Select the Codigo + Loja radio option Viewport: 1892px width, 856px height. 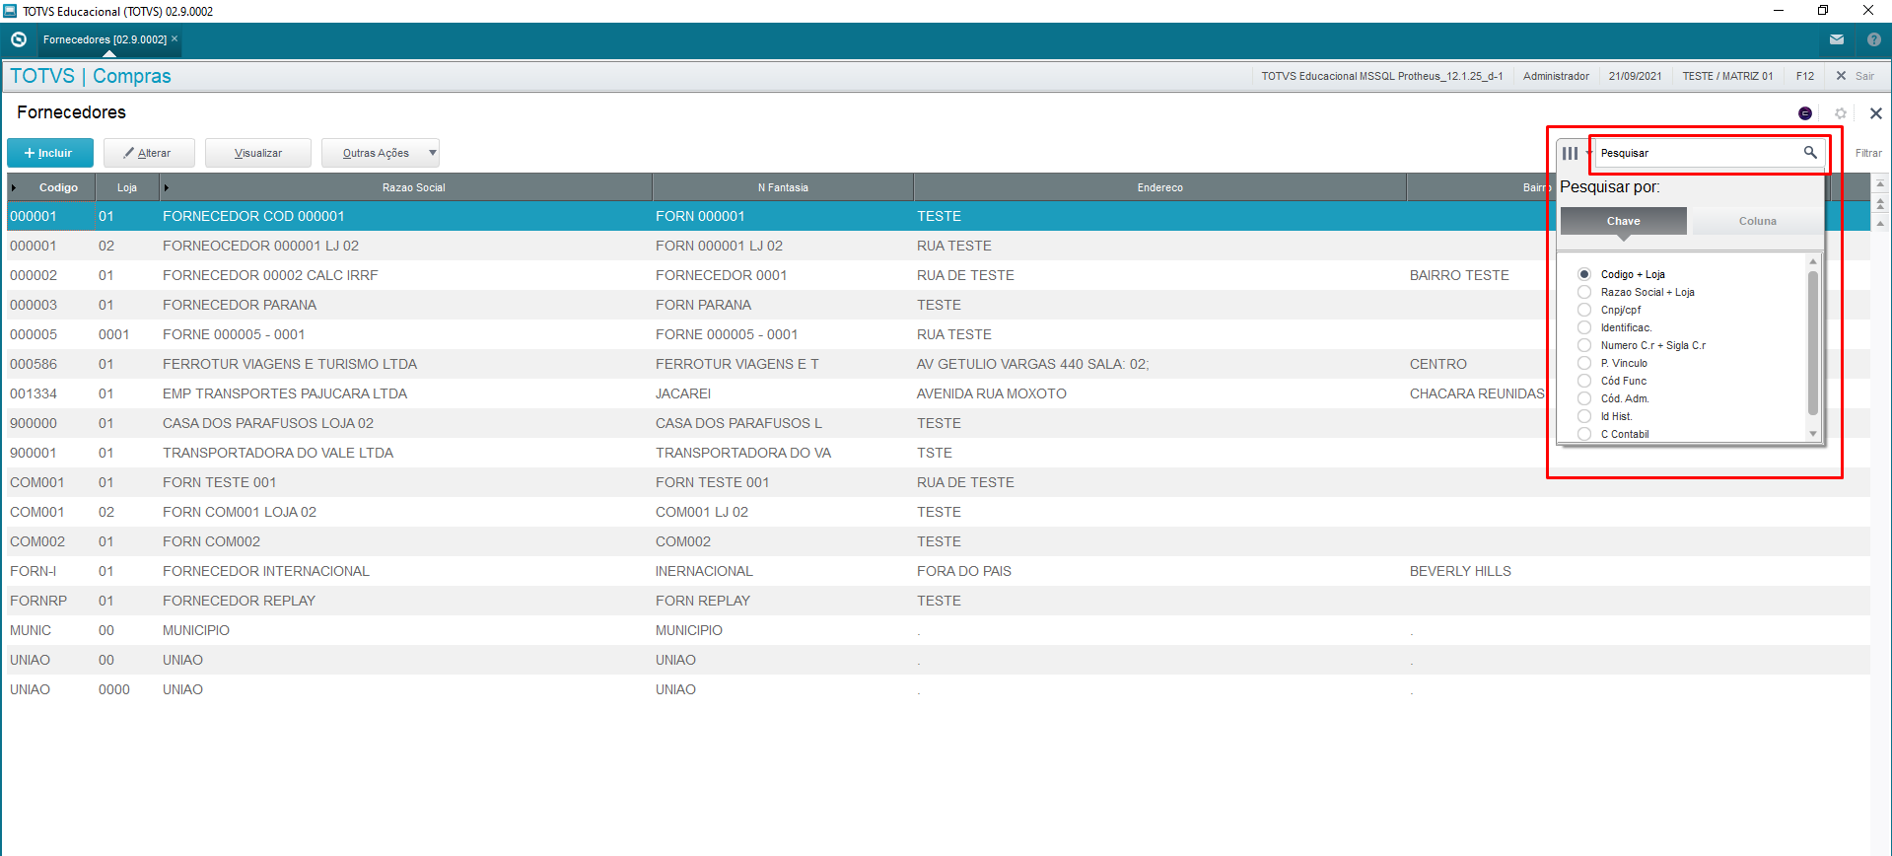(1584, 274)
